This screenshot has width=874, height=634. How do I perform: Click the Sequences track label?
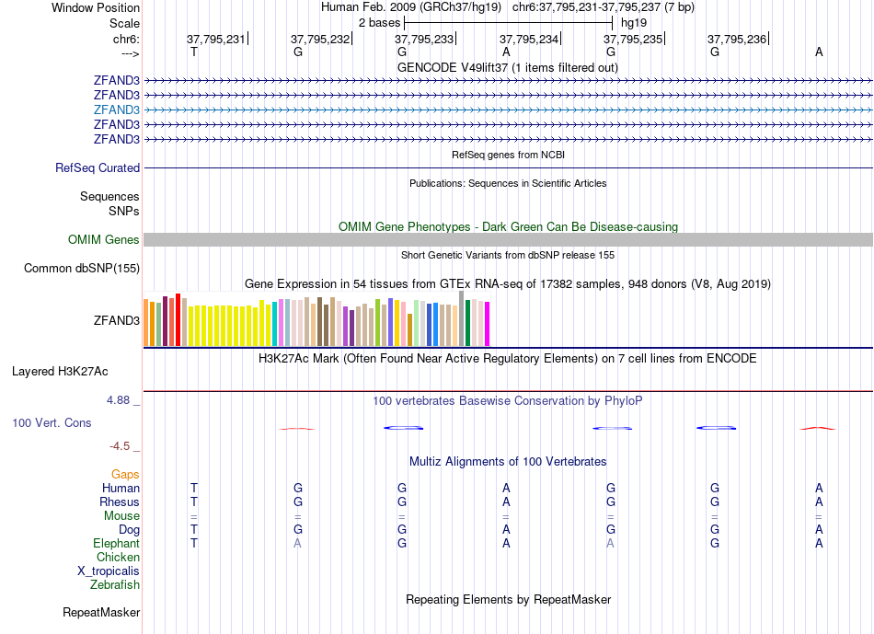[x=109, y=196]
